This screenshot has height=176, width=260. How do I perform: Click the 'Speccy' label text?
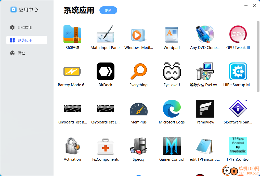coord(139,159)
